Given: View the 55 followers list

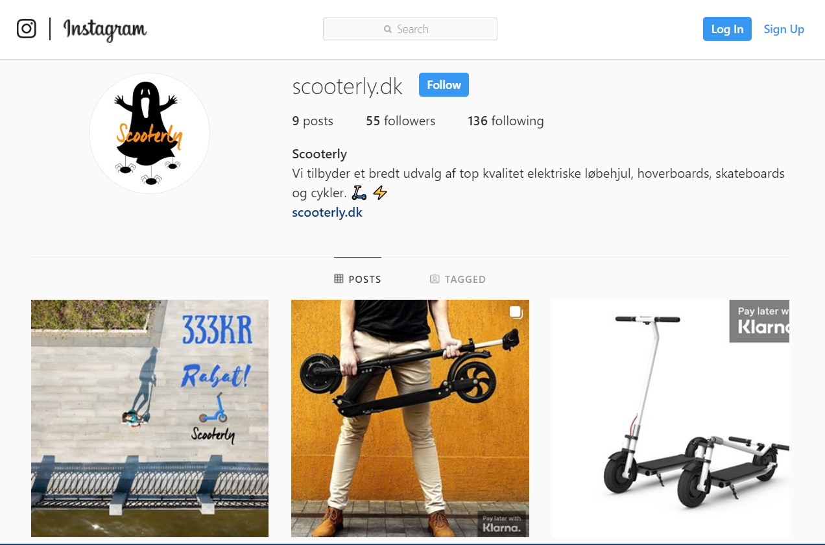Looking at the screenshot, I should 401,121.
